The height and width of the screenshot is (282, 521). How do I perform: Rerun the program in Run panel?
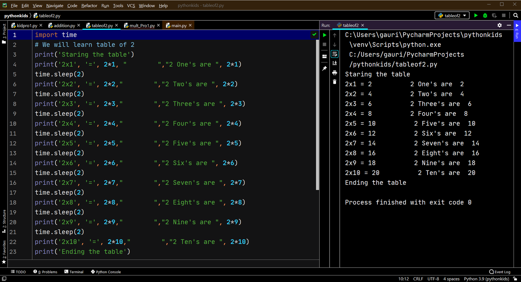[x=324, y=35]
